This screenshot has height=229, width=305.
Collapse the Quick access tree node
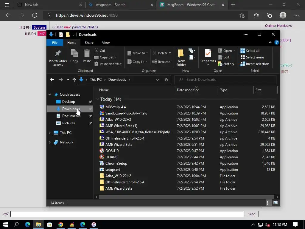[50, 95]
